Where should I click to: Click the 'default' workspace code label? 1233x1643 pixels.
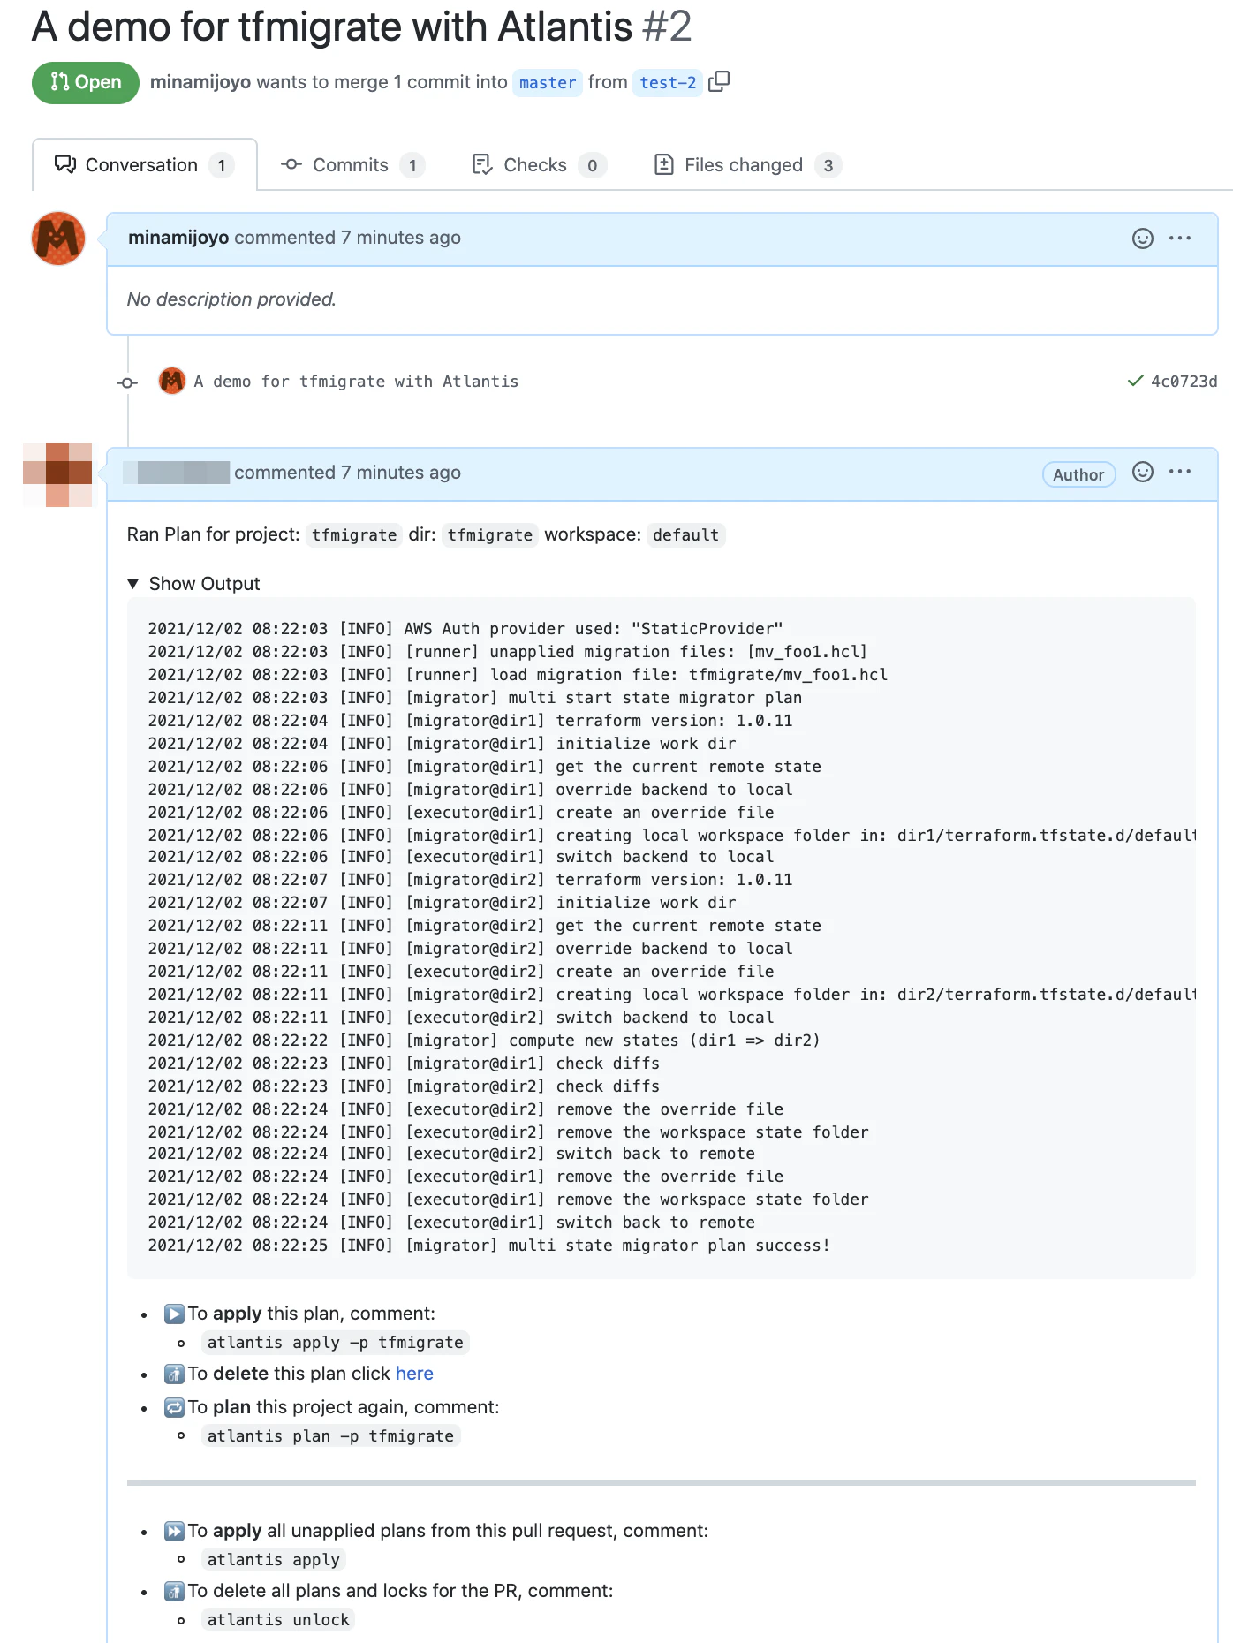[x=686, y=535]
